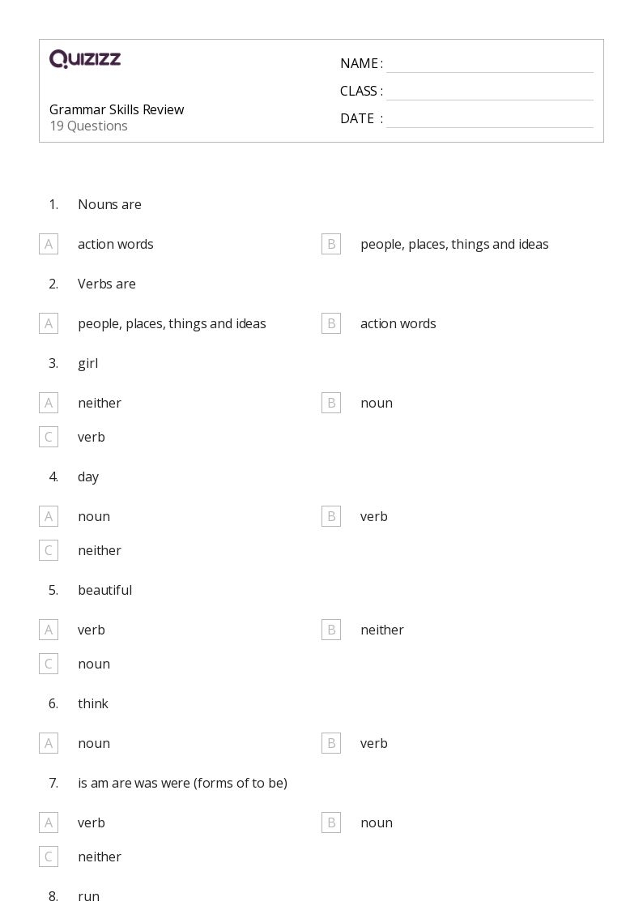Select option A 'people, places, things and ideas' for question 2

click(x=49, y=323)
